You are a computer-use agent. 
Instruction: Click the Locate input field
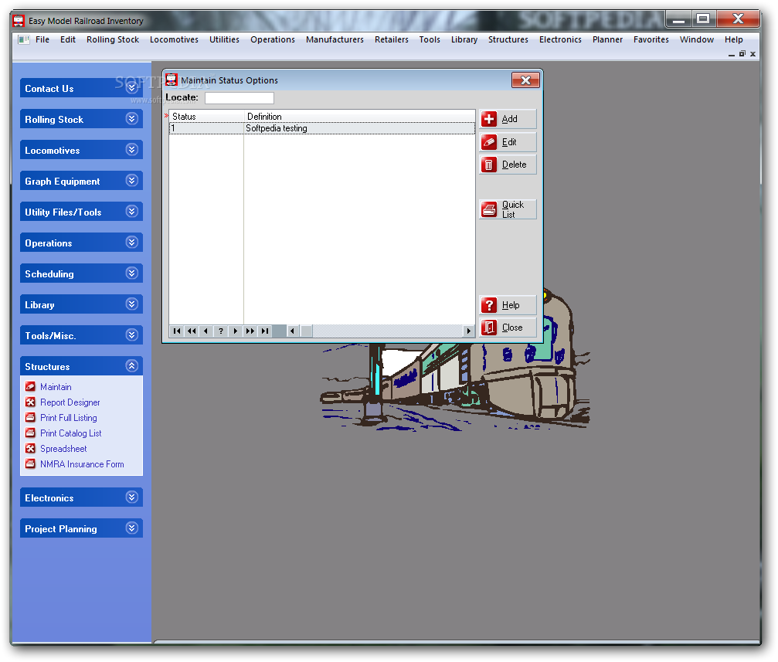coord(240,98)
